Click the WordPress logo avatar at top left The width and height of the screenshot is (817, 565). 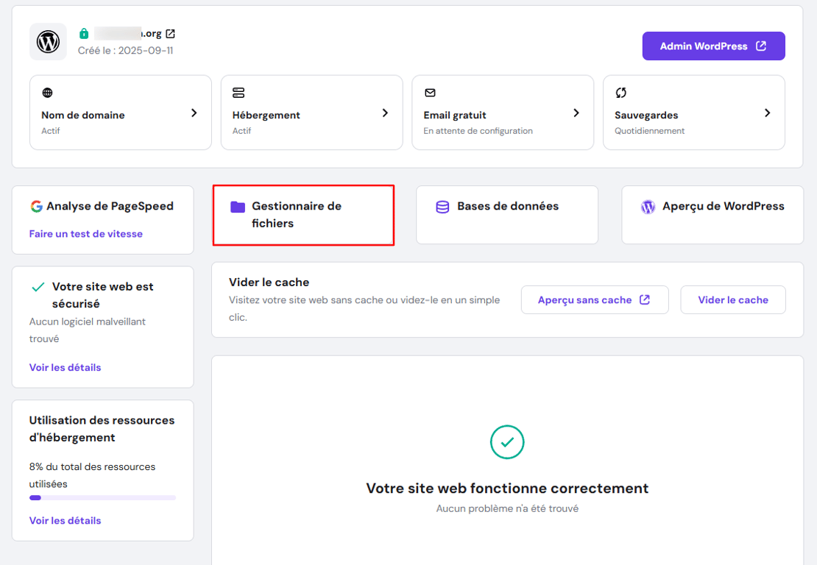point(47,41)
